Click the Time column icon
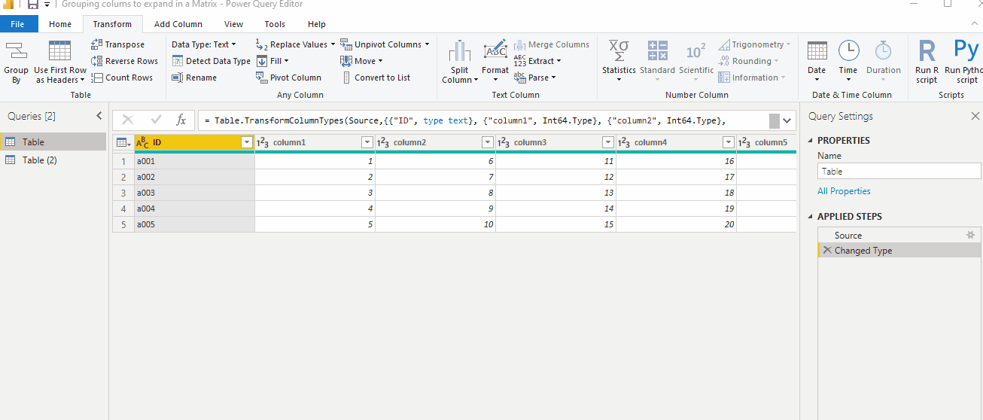Viewport: 983px width, 420px height. click(848, 50)
